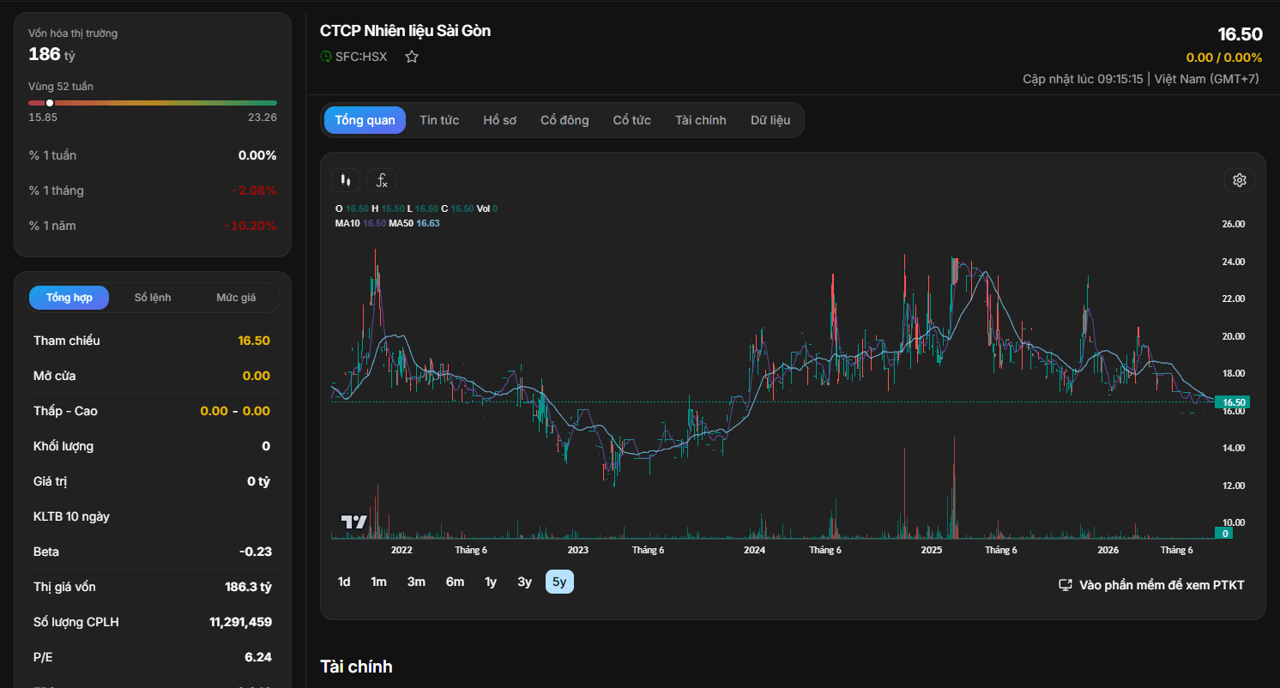This screenshot has height=688, width=1280.
Task: Set chart range to 1m
Action: click(378, 582)
